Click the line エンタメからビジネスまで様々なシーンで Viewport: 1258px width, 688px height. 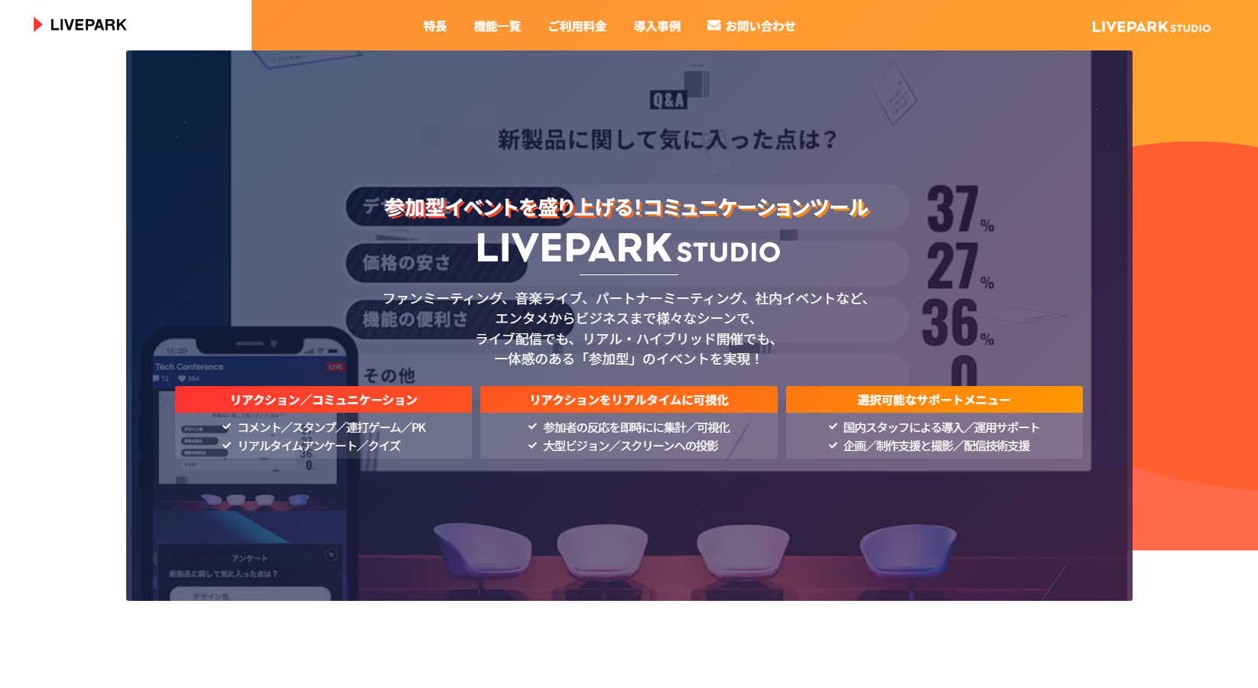(626, 318)
